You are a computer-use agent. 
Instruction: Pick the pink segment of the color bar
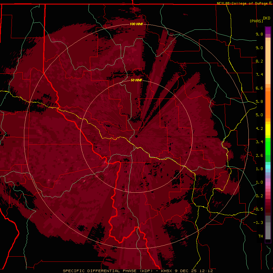coord(268,184)
